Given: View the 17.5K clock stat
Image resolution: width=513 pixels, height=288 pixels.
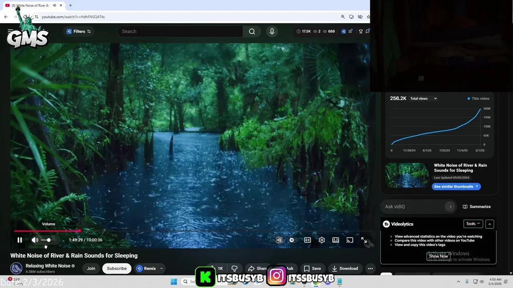Looking at the screenshot, I should [304, 31].
